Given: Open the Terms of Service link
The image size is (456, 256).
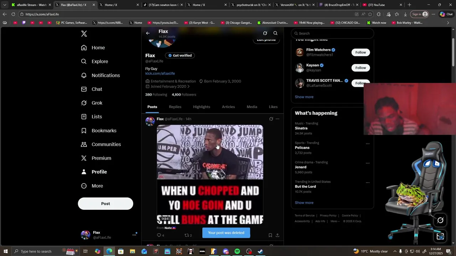Looking at the screenshot, I should pos(305,215).
